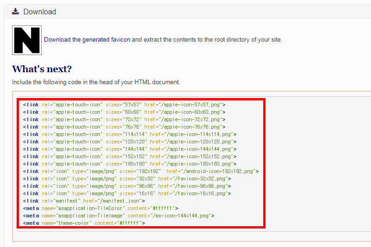Viewport: 371px width, 247px height.
Task: Open the 'Download the generated favicon' link
Action: tap(87, 39)
